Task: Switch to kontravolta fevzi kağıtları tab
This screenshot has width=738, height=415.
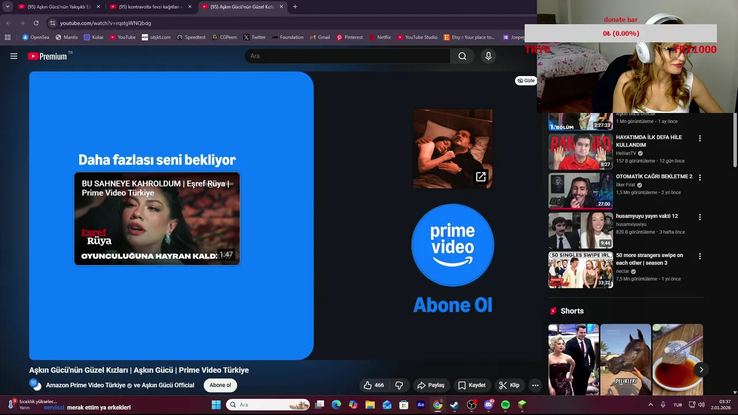Action: (x=150, y=7)
